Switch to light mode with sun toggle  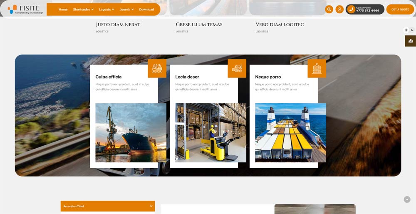coord(406,30)
